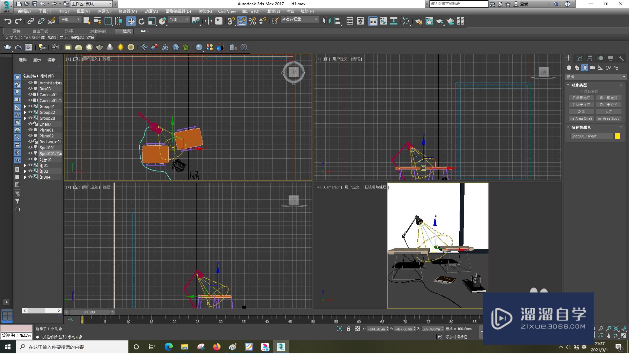Open Firefox from Windows taskbar
The width and height of the screenshot is (629, 354).
click(x=217, y=347)
